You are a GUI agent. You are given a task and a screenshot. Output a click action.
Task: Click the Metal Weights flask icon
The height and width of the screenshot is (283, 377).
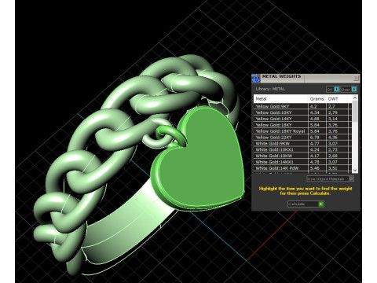click(x=256, y=78)
